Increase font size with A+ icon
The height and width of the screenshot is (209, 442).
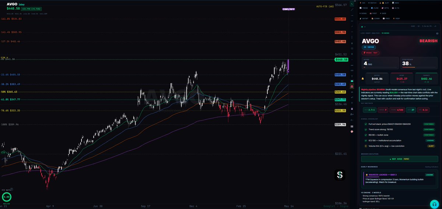click(x=352, y=114)
